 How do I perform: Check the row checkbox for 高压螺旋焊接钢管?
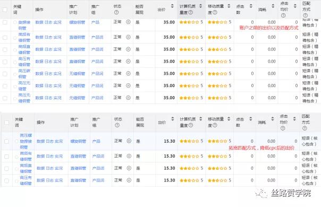6,141
